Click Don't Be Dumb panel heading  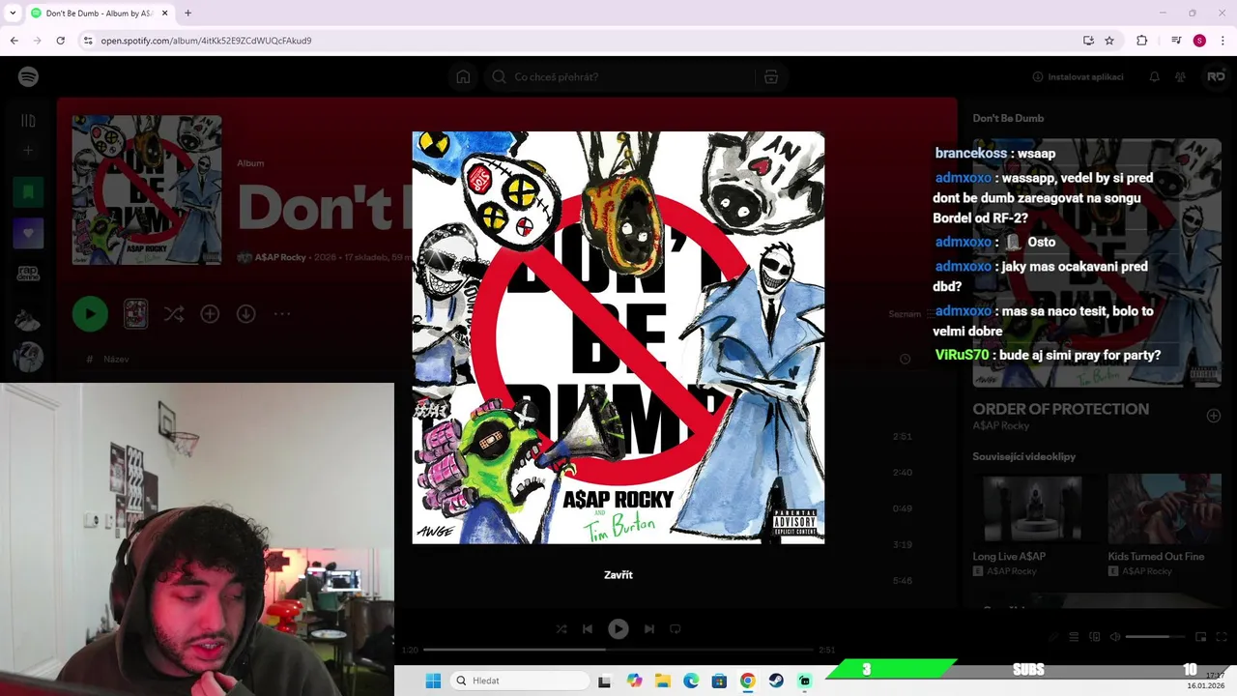pos(1008,118)
